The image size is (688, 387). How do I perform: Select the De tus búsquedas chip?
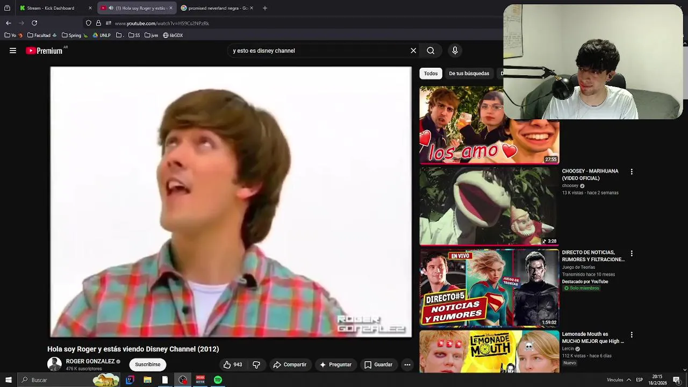pos(469,74)
